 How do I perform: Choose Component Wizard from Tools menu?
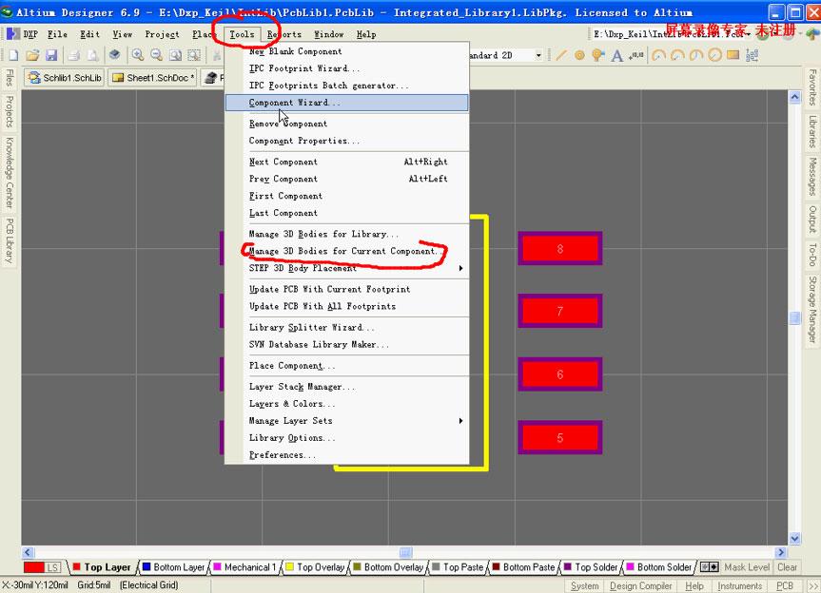(x=294, y=103)
